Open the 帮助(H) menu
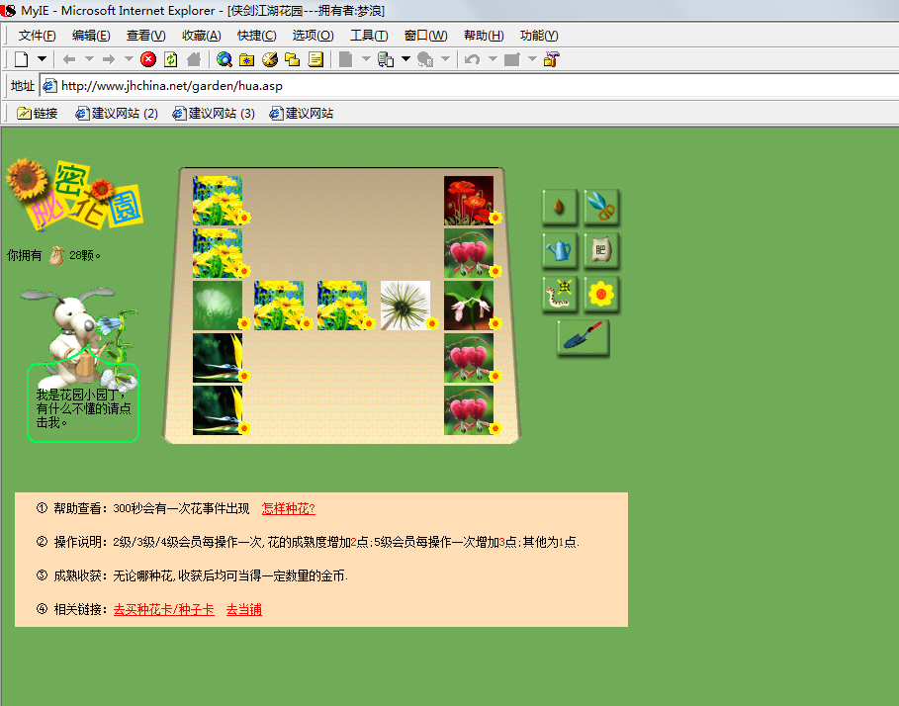Viewport: 899px width, 706px height. 484,36
